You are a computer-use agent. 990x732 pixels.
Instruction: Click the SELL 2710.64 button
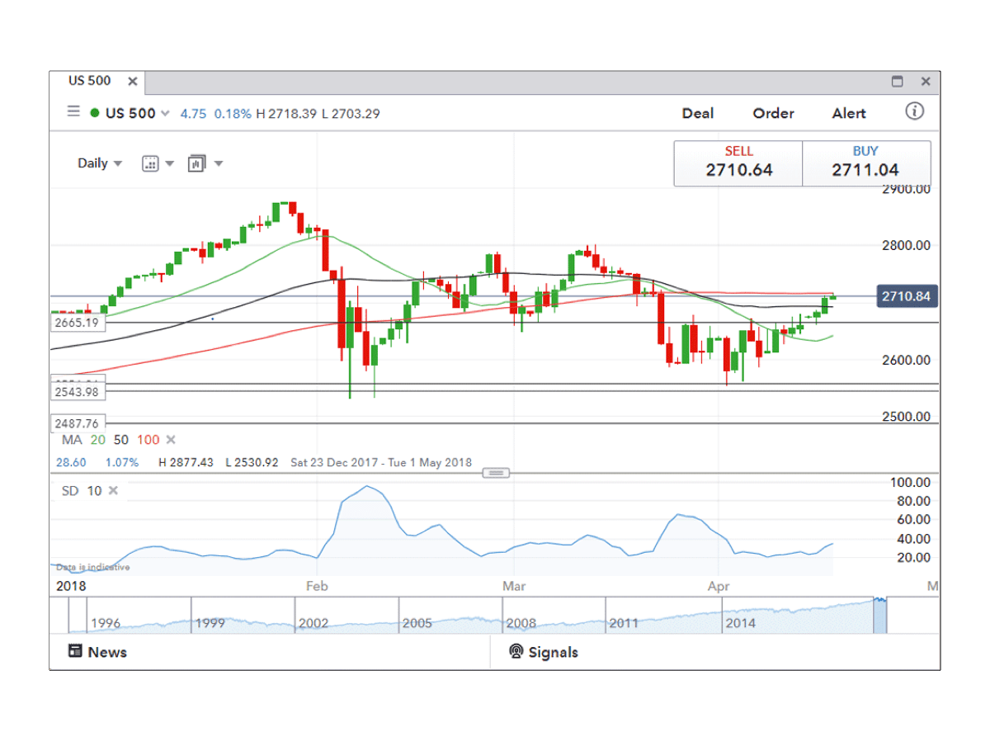coord(738,163)
